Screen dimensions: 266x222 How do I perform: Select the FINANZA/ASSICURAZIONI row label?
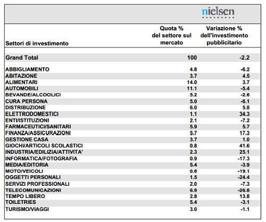38,133
